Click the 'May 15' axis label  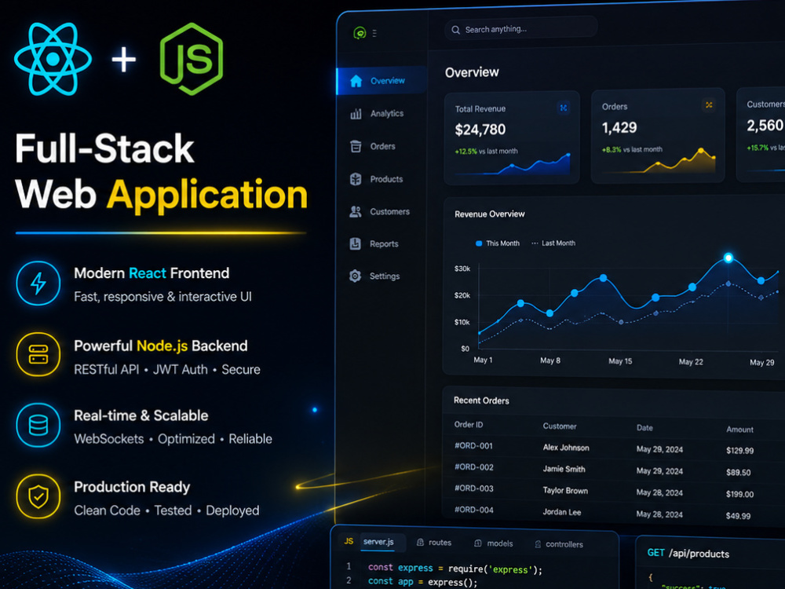620,361
